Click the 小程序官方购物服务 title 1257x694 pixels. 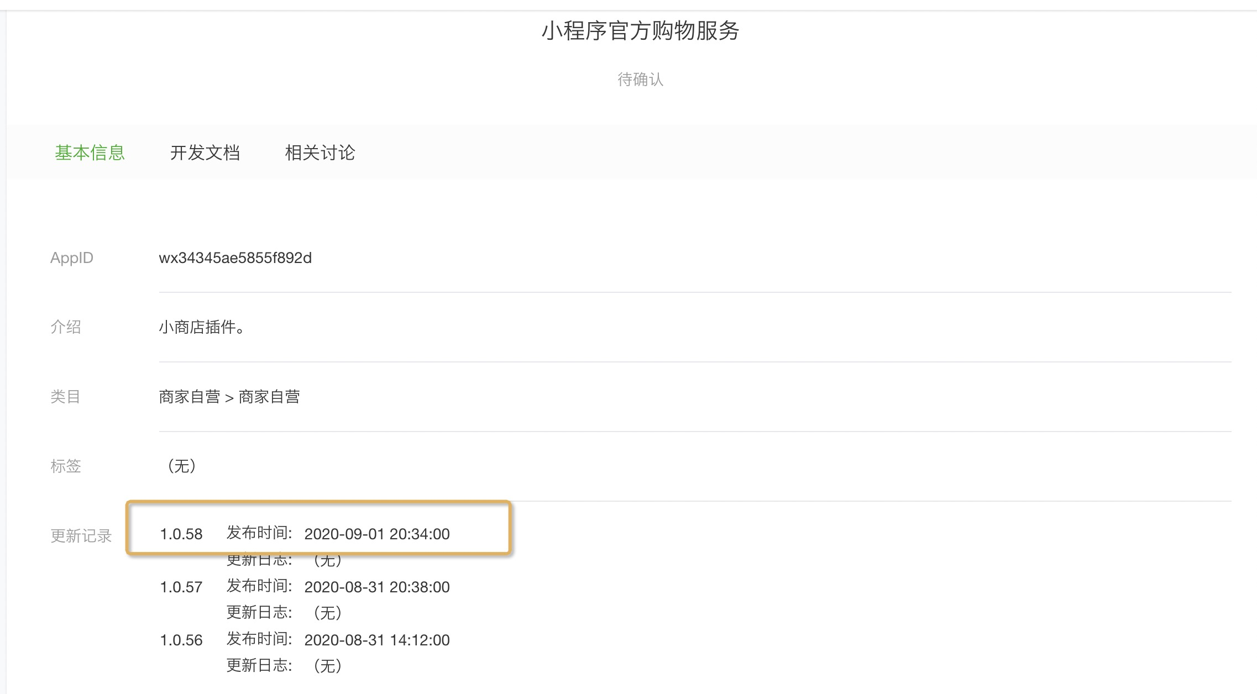pyautogui.click(x=640, y=31)
